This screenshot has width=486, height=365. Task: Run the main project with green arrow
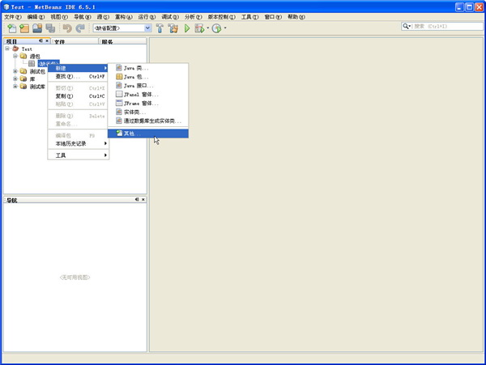[187, 28]
